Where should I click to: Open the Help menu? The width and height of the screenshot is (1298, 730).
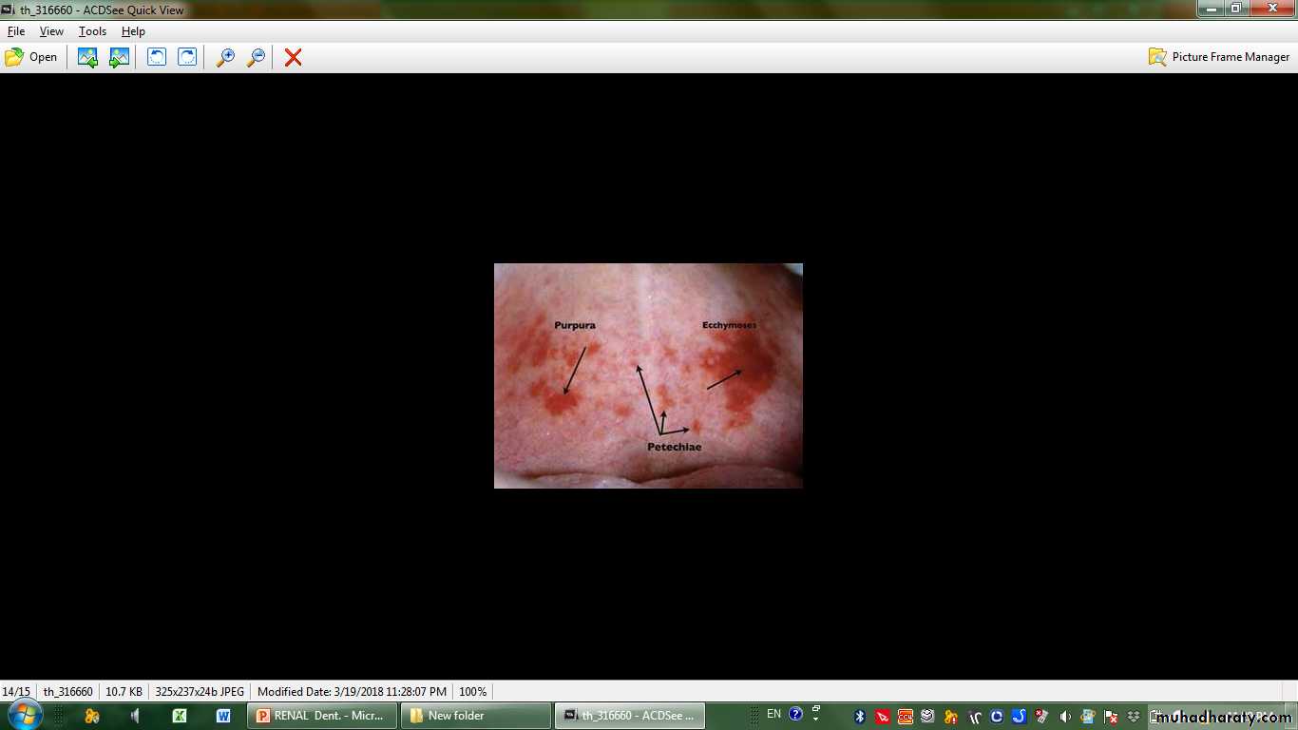tap(133, 31)
